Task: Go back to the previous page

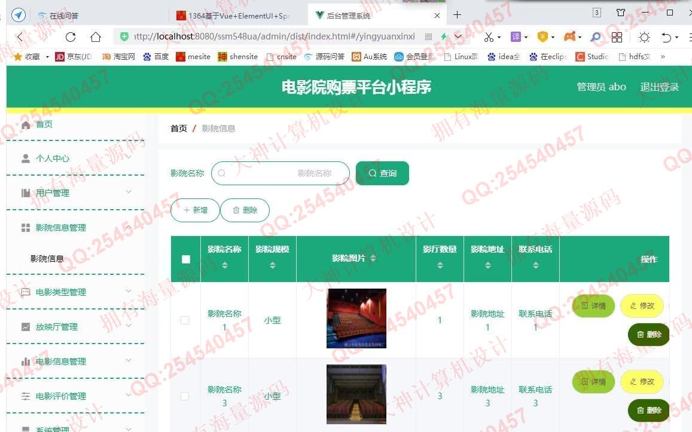Action: (x=20, y=37)
